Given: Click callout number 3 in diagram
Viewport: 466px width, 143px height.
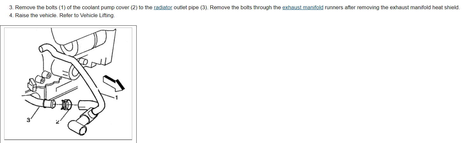Looking at the screenshot, I should tap(28, 120).
